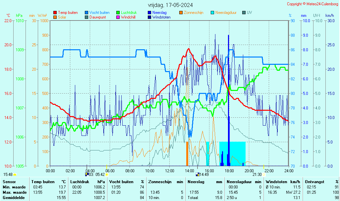Viewport: 340px width, 201px height.
Task: Click the Ontvangst column header in table
Action: (x=313, y=181)
